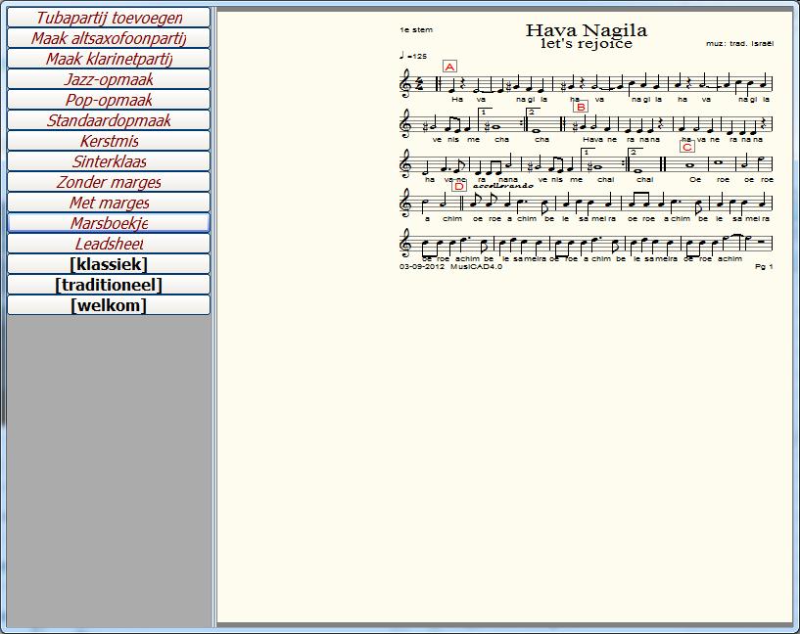This screenshot has width=800, height=634.
Task: Click the Hava Nagila title
Action: (x=587, y=30)
